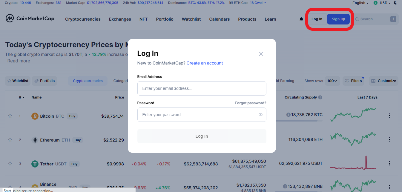
Task: Click info icon beside BNB supply
Action: click(x=285, y=186)
